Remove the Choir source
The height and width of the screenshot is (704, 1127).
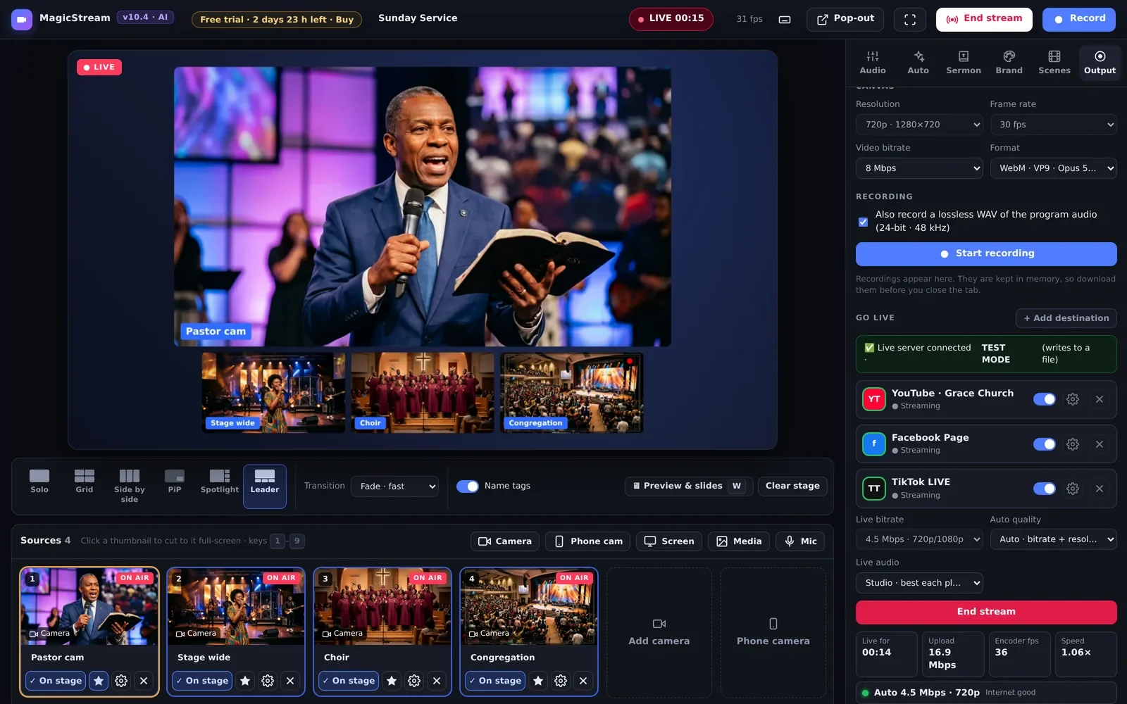coord(437,681)
